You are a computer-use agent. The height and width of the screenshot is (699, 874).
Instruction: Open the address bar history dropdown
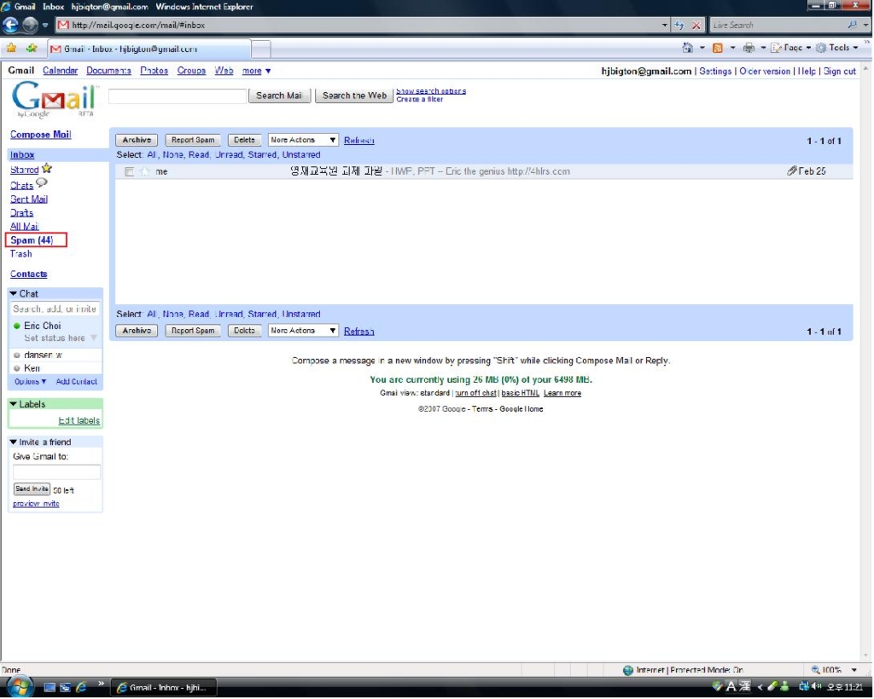coord(664,25)
